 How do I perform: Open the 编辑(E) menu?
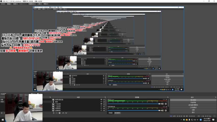click(9, 4)
